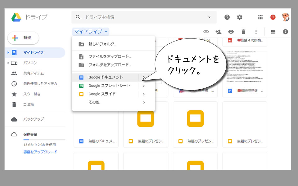Click the ドライブを検索 search field

point(144,17)
